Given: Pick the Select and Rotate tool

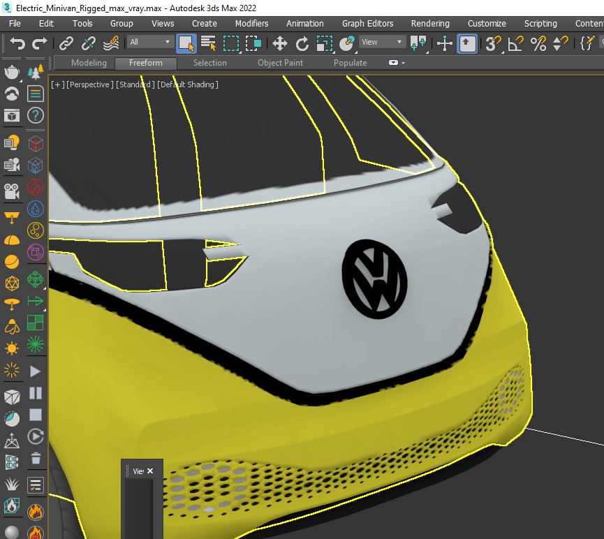Looking at the screenshot, I should tap(302, 43).
